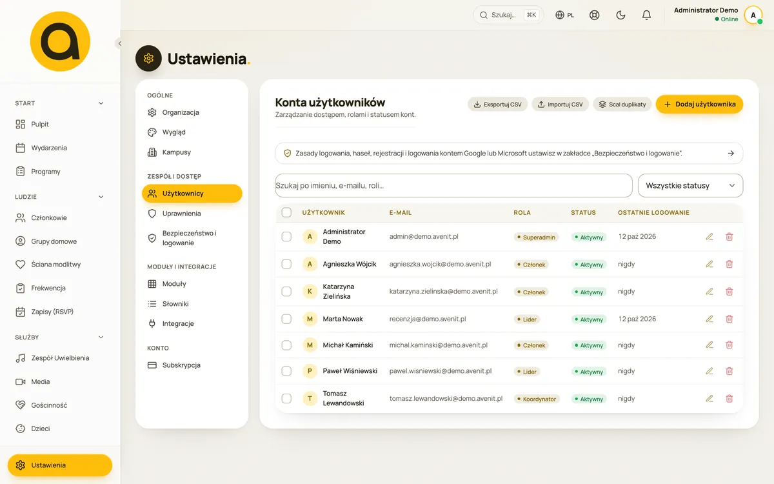Viewport: 774px width, 484px height.
Task: Edit Administrator Demo user with pencil icon
Action: click(x=709, y=237)
